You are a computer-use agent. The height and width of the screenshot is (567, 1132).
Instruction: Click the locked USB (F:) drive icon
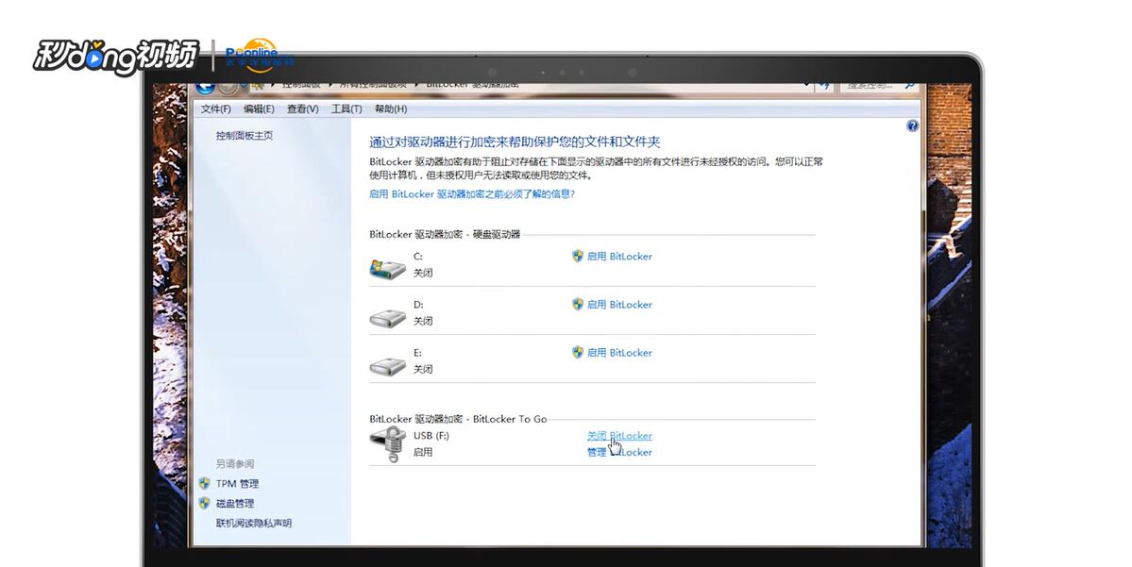click(388, 443)
